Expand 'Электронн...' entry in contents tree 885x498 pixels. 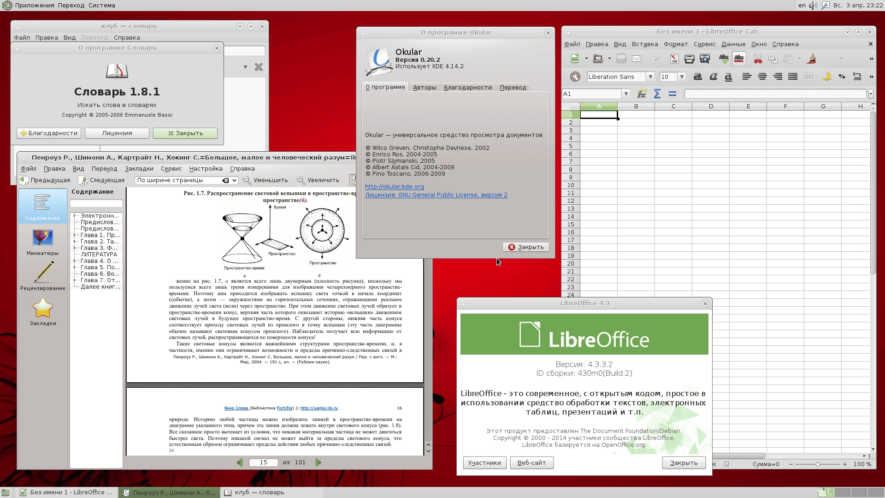pos(74,216)
